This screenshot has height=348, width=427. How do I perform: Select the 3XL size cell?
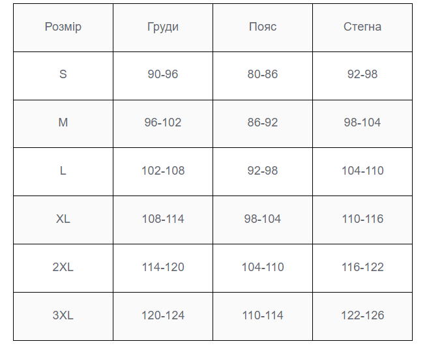coord(63,317)
